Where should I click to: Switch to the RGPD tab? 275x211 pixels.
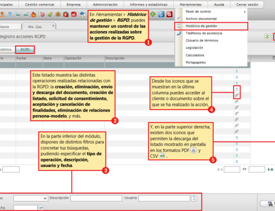point(25,50)
